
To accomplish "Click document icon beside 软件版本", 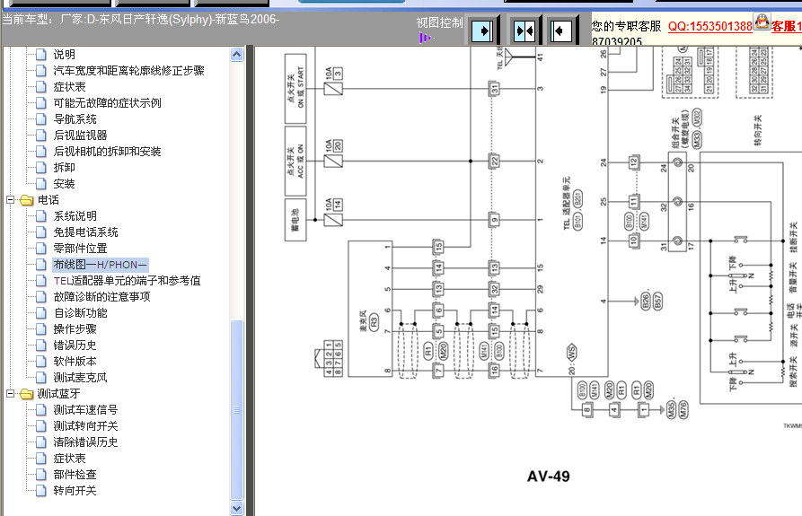I will pos(41,361).
